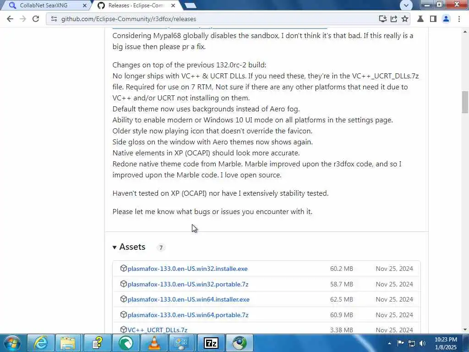Download plasmafox win64 portable 7z
Image resolution: width=469 pixels, height=352 pixels.
pyautogui.click(x=188, y=315)
